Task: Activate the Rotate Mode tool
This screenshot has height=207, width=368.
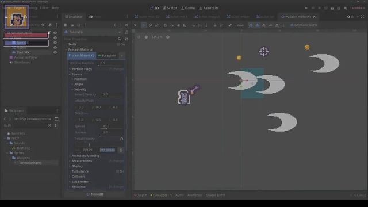Action: pyautogui.click(x=150, y=25)
